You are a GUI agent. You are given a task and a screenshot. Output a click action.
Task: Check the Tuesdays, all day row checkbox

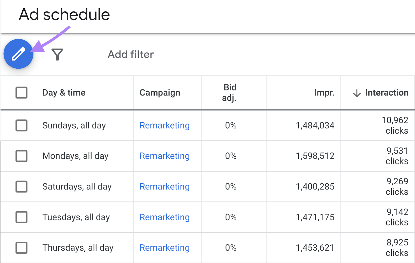(21, 217)
